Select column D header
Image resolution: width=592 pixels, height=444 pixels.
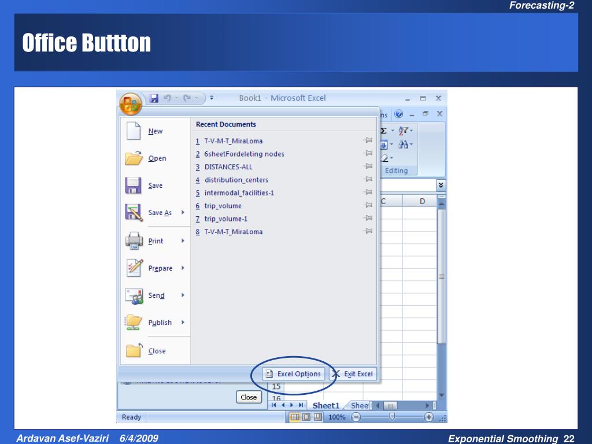click(422, 201)
